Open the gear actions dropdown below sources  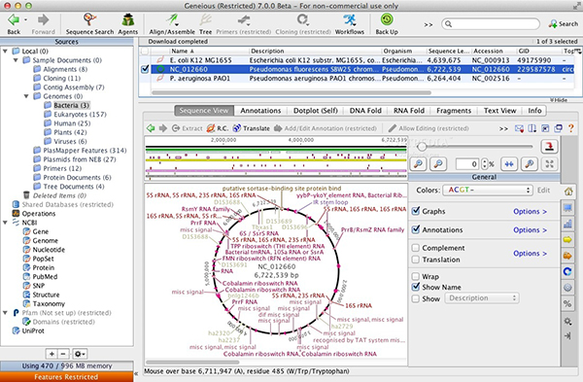click(x=80, y=354)
